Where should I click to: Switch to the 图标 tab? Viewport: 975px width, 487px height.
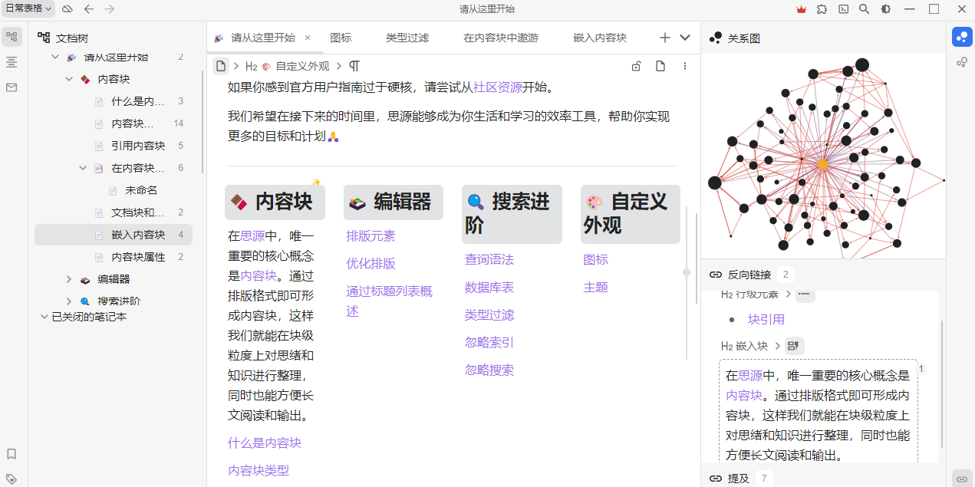tap(341, 38)
